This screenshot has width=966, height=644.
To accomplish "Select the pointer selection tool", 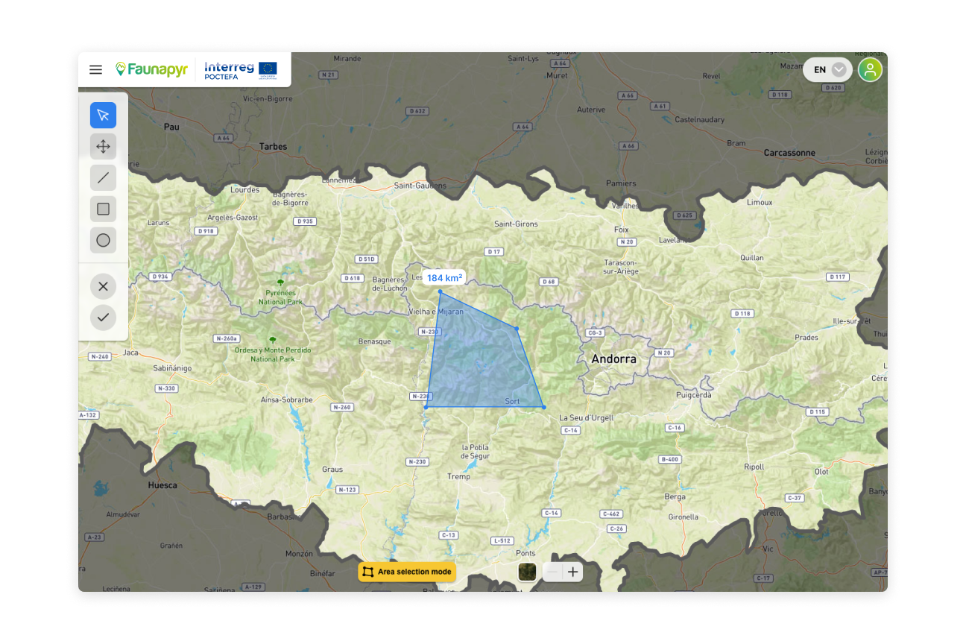I will tap(103, 115).
